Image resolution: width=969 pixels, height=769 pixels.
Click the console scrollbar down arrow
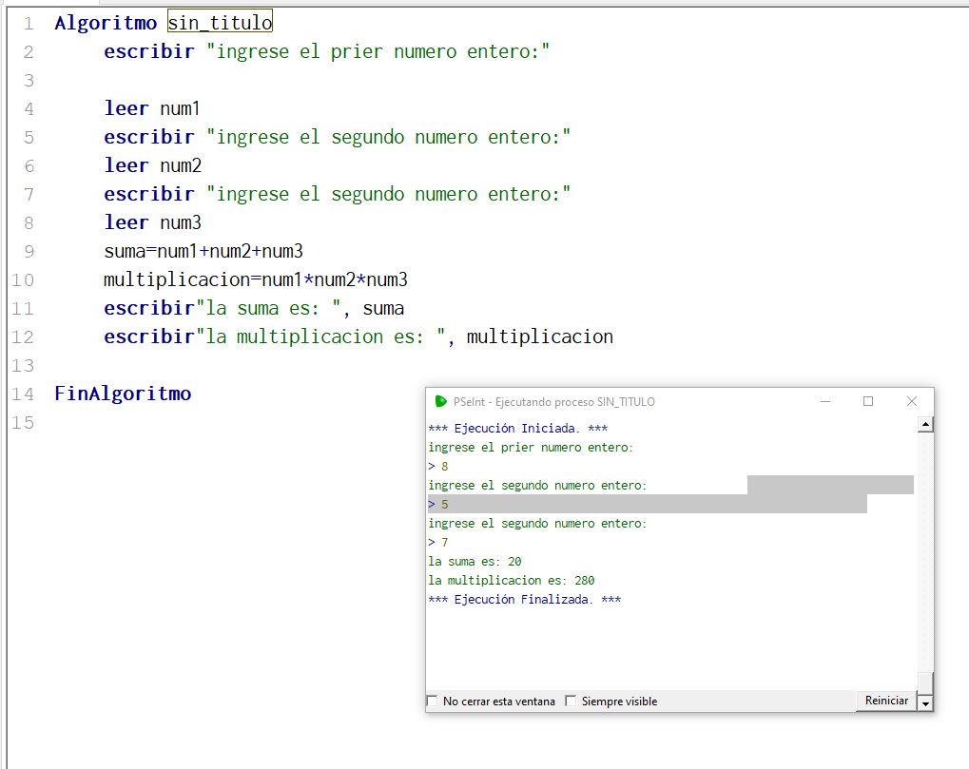925,703
